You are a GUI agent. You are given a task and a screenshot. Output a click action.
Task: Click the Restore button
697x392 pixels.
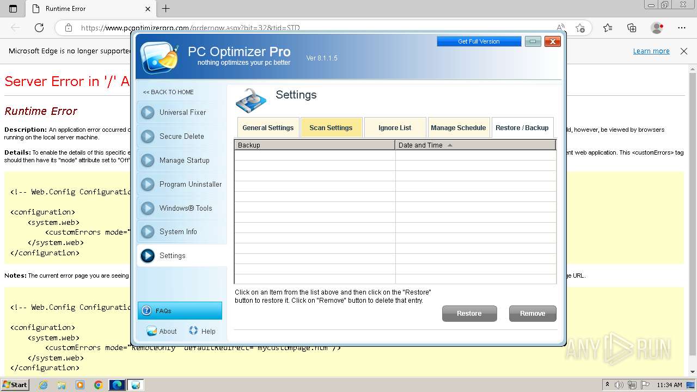[x=469, y=314]
